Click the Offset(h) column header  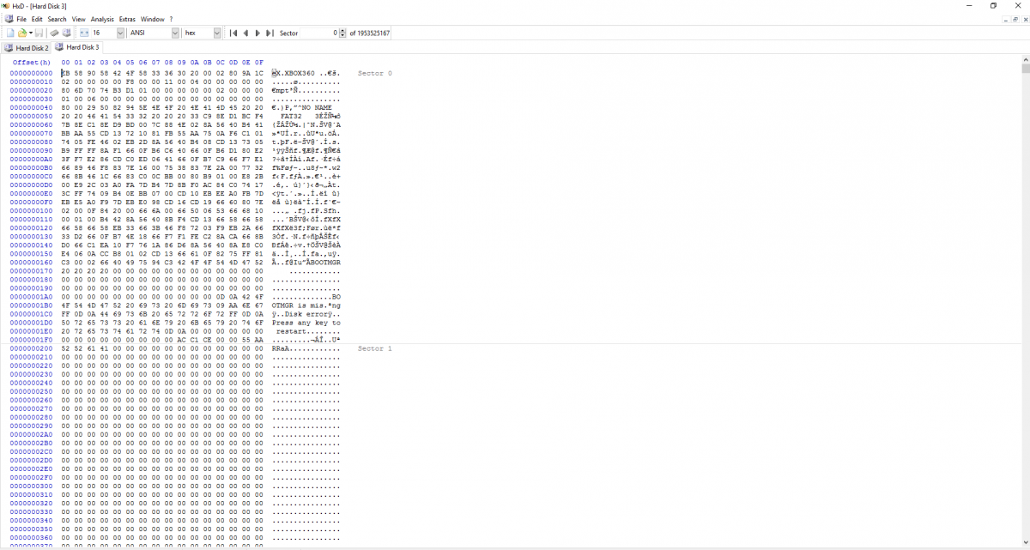click(x=32, y=63)
